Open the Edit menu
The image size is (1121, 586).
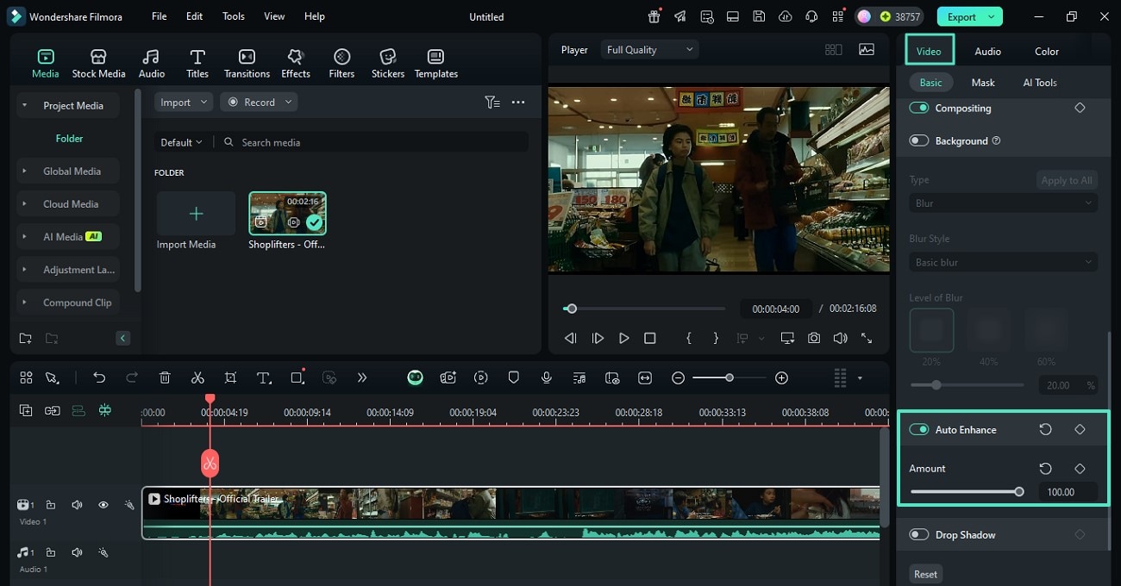(195, 16)
